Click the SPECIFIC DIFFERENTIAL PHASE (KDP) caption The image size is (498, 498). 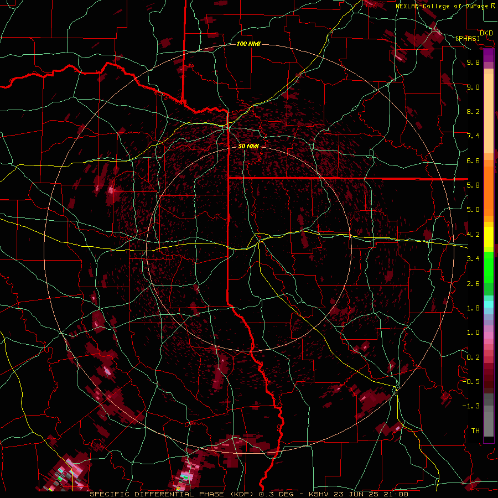pyautogui.click(x=172, y=494)
